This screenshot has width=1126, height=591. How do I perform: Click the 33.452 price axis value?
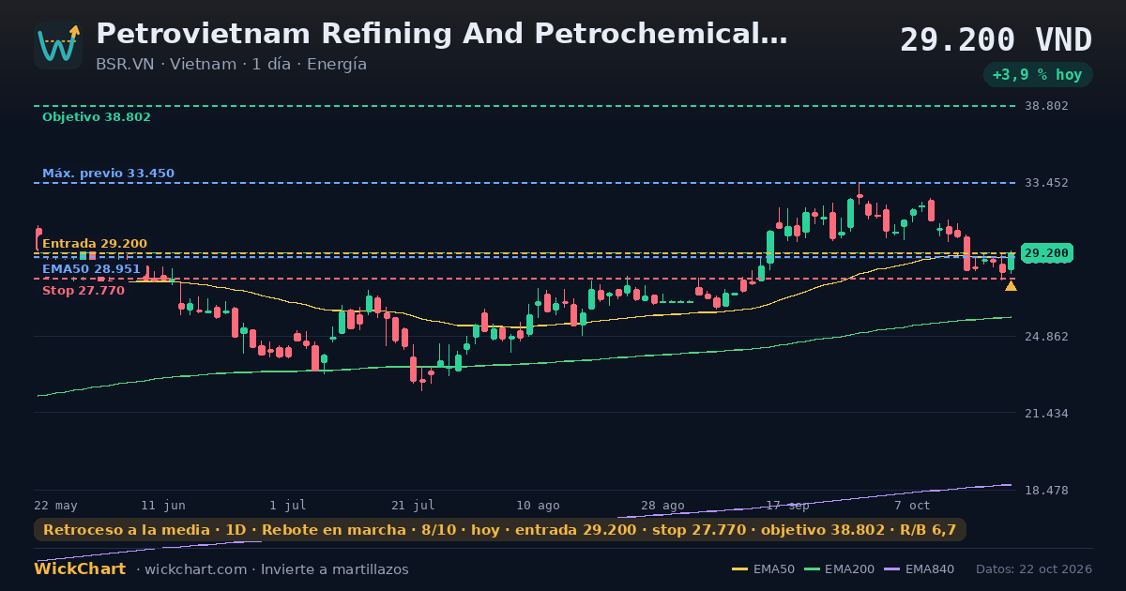[1047, 183]
